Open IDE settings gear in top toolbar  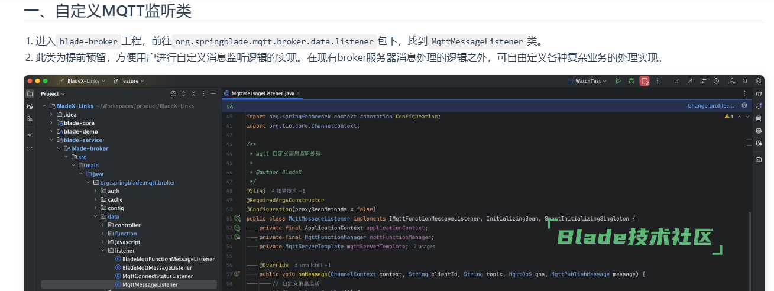pyautogui.click(x=759, y=81)
